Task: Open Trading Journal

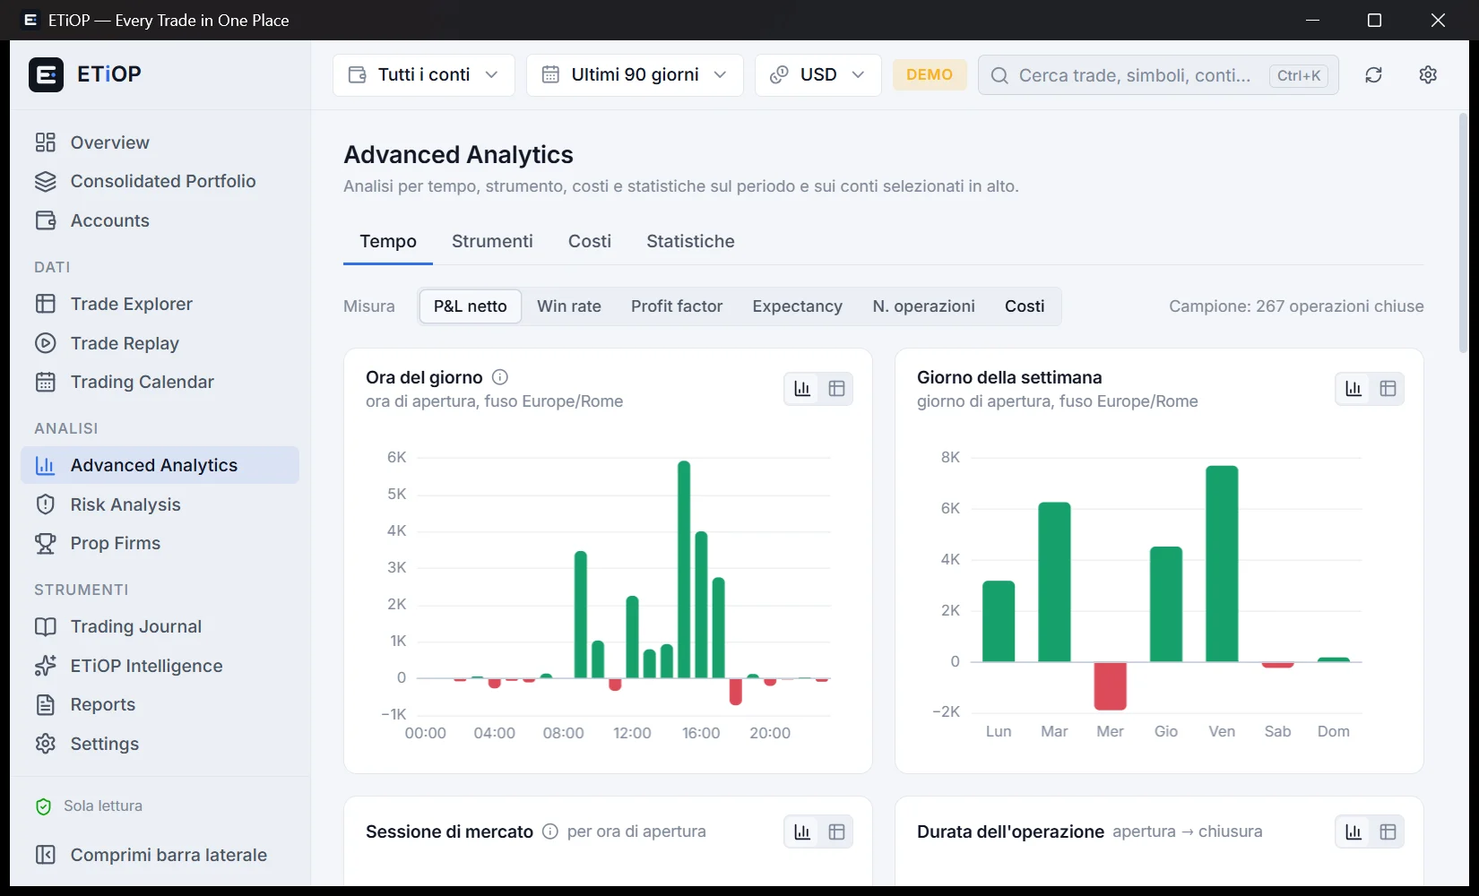Action: coord(160,626)
